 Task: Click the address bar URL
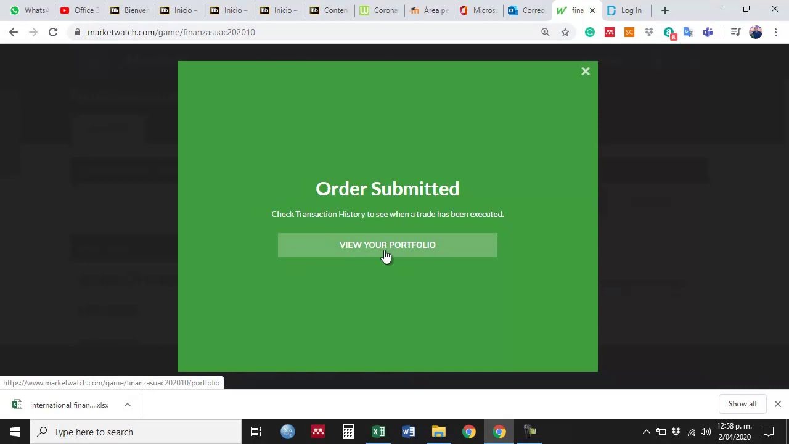171,32
